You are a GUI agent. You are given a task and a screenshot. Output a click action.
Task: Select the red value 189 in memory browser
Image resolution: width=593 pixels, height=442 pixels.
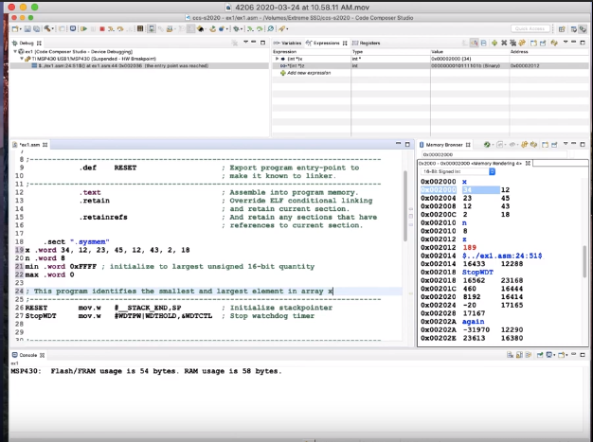[469, 247]
